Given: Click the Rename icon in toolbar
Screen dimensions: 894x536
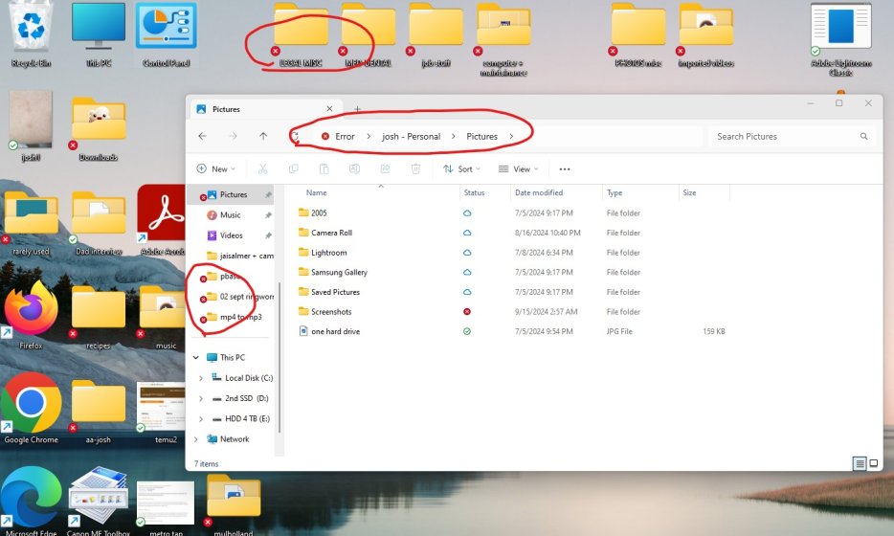Looking at the screenshot, I should [x=354, y=169].
